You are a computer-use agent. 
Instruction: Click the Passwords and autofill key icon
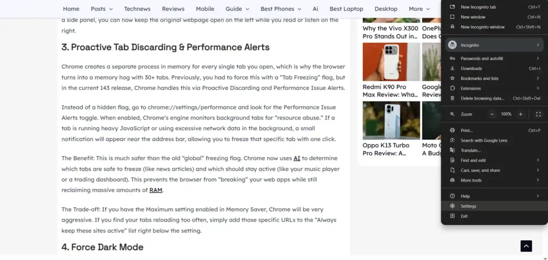point(452,59)
